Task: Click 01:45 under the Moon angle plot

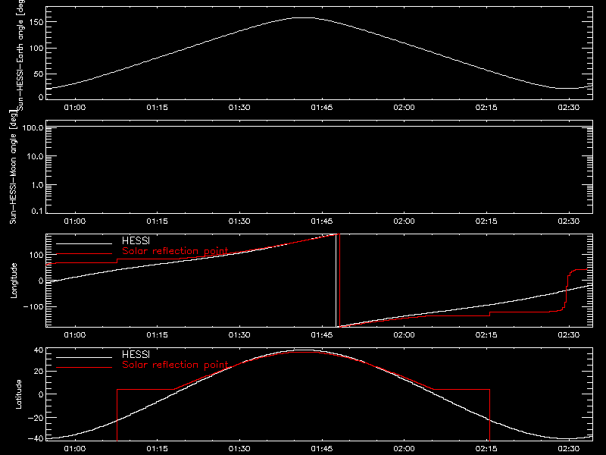Action: pos(321,221)
